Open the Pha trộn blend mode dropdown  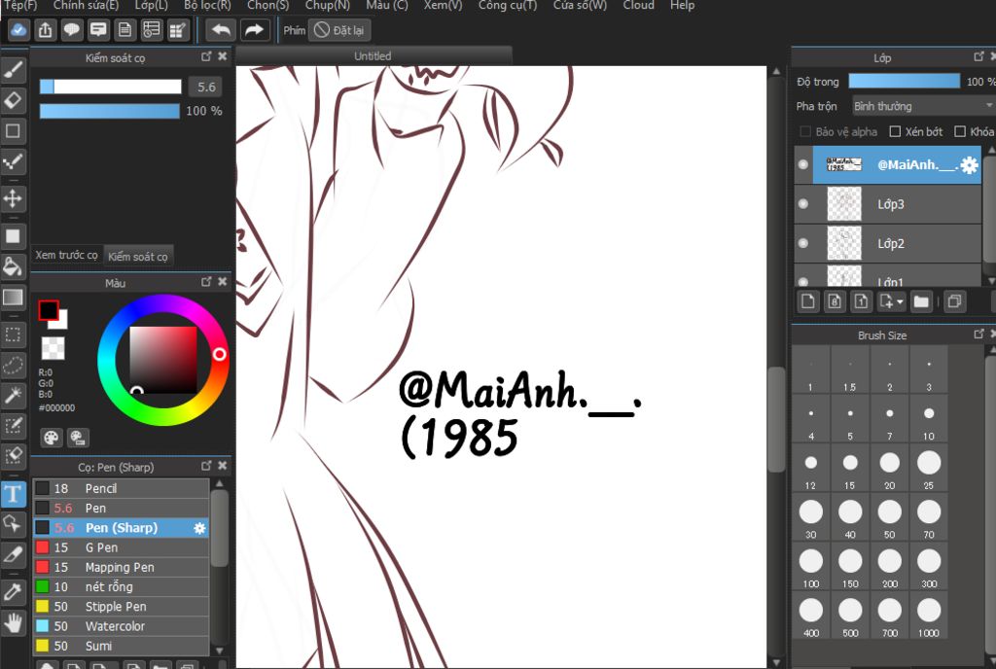tap(922, 106)
